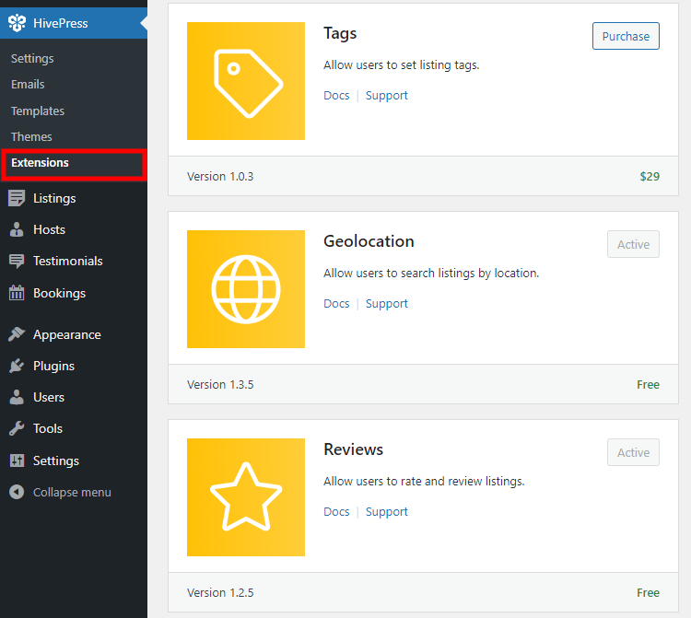Screen dimensions: 691x618
Task: Click the HivePress logo icon in sidebar
Action: pyautogui.click(x=17, y=23)
